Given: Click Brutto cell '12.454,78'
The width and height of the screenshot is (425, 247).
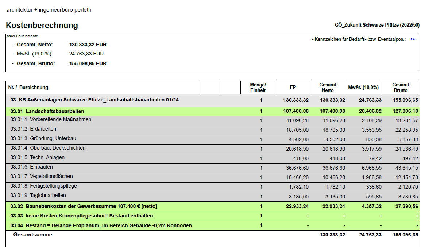Looking at the screenshot, I should click(x=406, y=178).
